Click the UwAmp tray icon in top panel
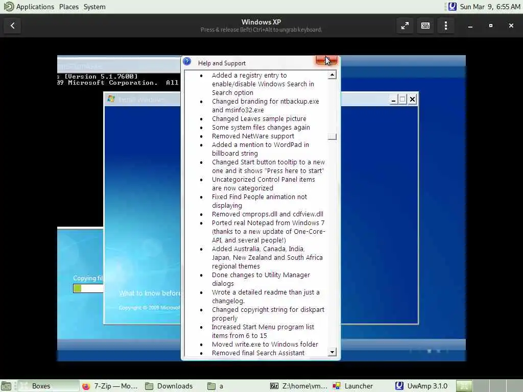Viewport: 523px width, 392px height. click(x=453, y=7)
